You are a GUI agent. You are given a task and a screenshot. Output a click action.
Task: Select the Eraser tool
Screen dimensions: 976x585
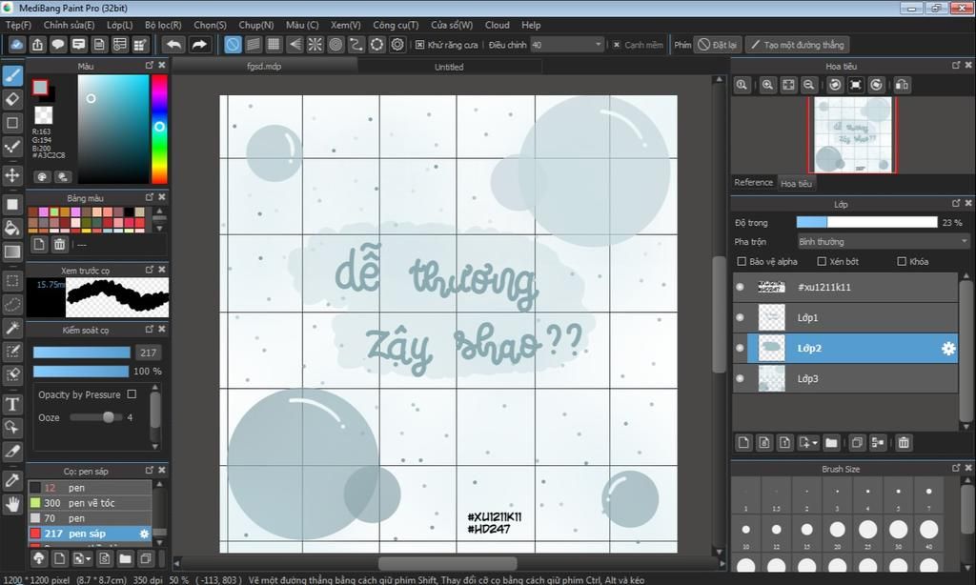coord(12,99)
